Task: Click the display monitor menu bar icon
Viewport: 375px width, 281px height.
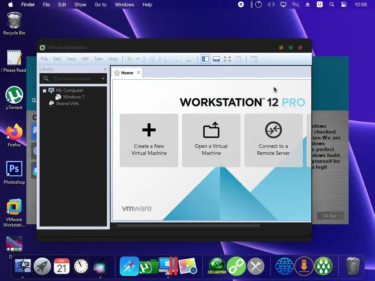Action: tap(283, 4)
